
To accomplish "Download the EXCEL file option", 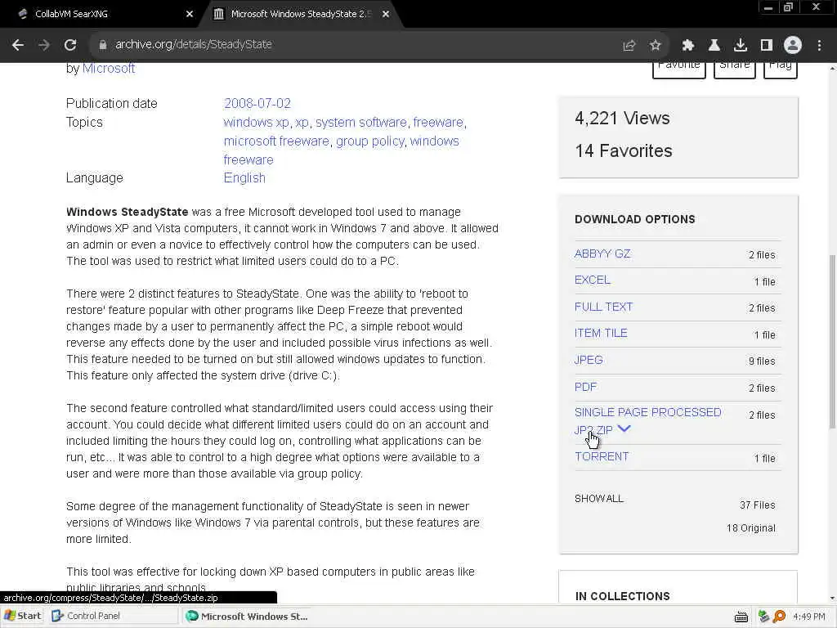I will click(593, 280).
